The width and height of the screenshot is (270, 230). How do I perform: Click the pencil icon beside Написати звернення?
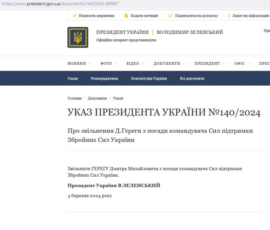click(x=75, y=16)
